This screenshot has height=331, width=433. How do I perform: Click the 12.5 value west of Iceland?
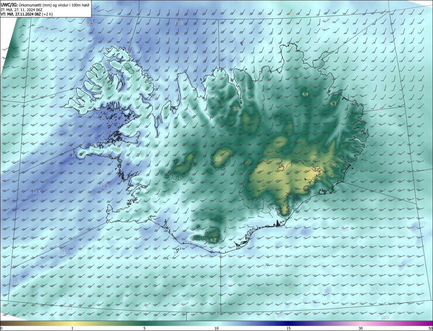[37, 192]
